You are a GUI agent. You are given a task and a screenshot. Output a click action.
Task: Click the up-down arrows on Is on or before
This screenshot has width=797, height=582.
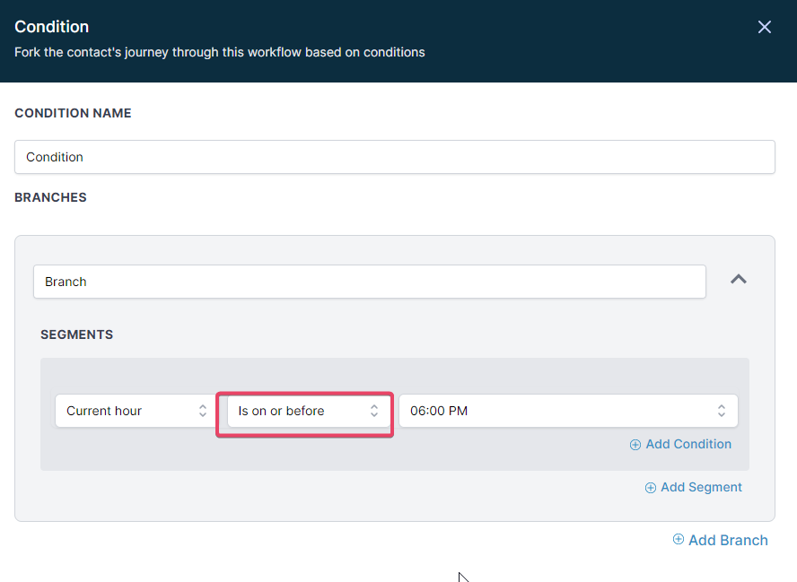pyautogui.click(x=374, y=411)
